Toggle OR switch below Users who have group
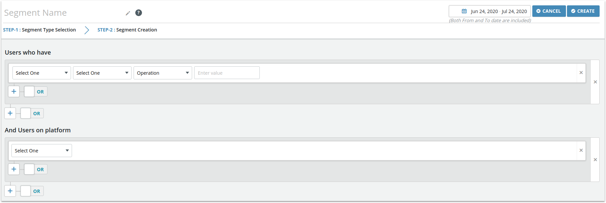606x203 pixels. click(x=32, y=113)
